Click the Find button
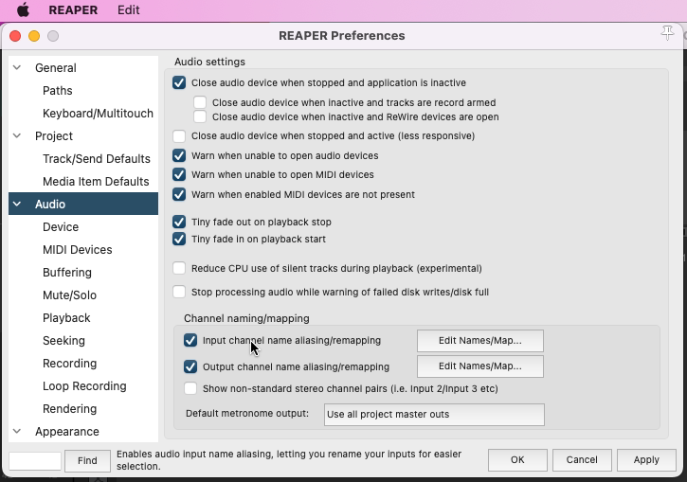 pyautogui.click(x=87, y=461)
